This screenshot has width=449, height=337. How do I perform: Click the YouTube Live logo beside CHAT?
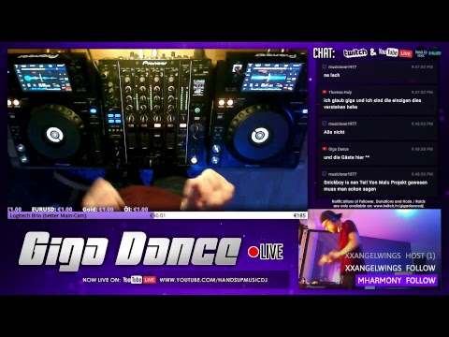[395, 52]
